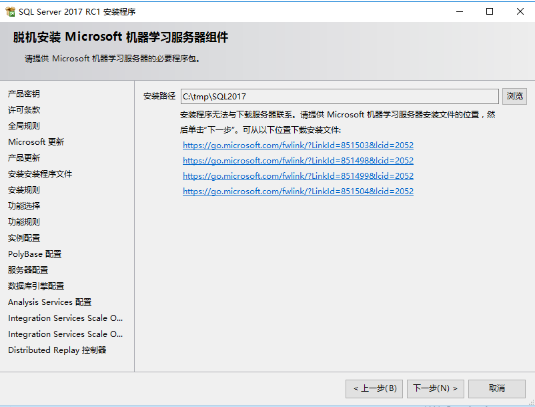Viewport: 535px width, 407px height.
Task: Click the LinkId=851498 hyperlink
Action: [298, 160]
